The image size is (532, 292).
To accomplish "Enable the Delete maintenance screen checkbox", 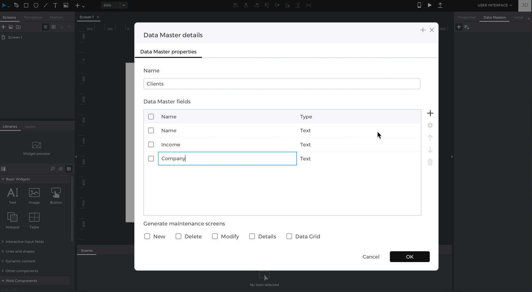I will (178, 236).
